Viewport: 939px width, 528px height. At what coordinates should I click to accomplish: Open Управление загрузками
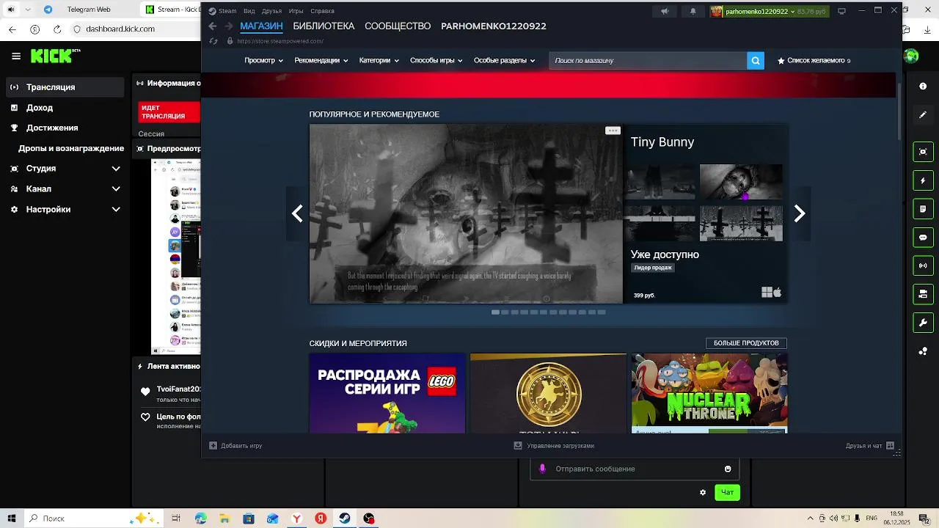(x=554, y=445)
